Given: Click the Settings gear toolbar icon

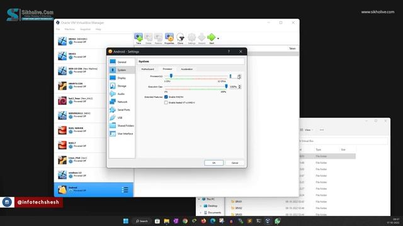Looking at the screenshot, I should coord(191,39).
